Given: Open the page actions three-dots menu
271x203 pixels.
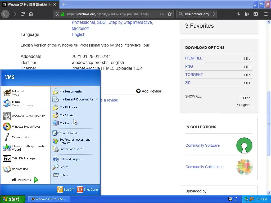Looking at the screenshot, I should [162, 14].
